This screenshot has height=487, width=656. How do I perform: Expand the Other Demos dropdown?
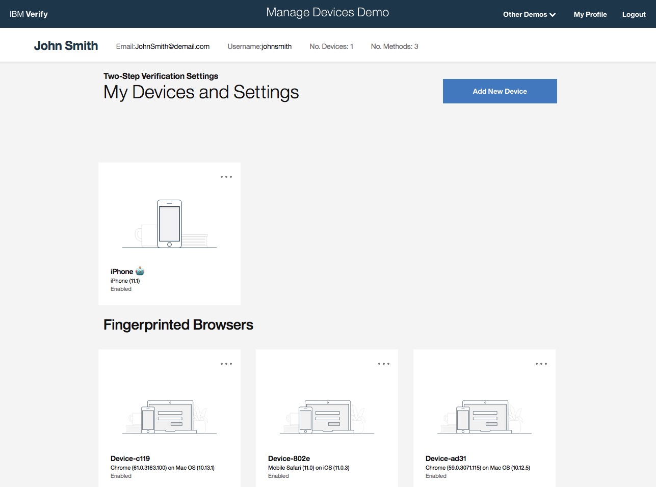529,14
